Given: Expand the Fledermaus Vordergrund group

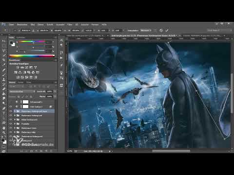Looking at the screenshot, I should pyautogui.click(x=15, y=115).
